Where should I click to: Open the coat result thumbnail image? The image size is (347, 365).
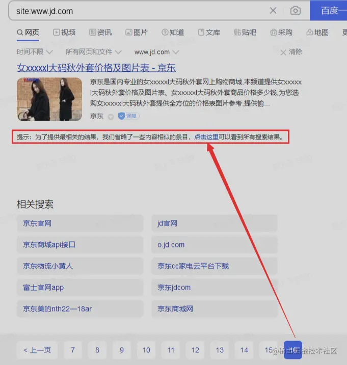[49, 99]
